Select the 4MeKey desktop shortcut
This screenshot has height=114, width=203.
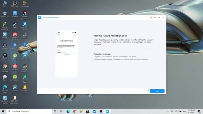[5, 35]
